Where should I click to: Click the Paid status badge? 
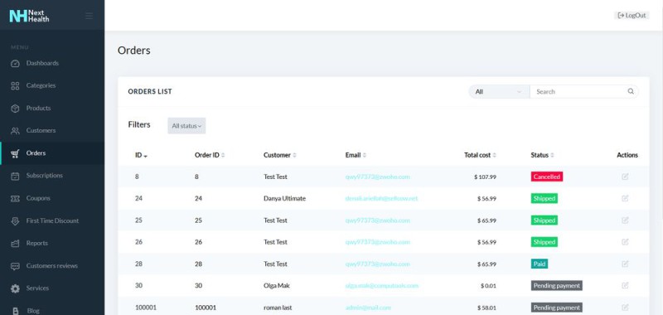point(540,264)
